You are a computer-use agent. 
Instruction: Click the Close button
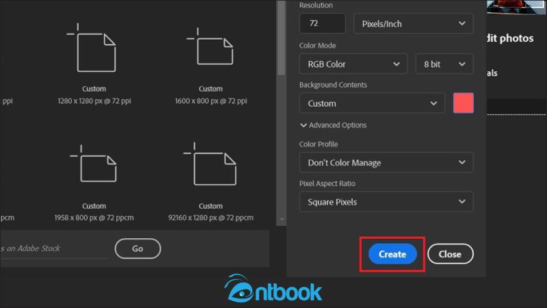click(x=451, y=254)
